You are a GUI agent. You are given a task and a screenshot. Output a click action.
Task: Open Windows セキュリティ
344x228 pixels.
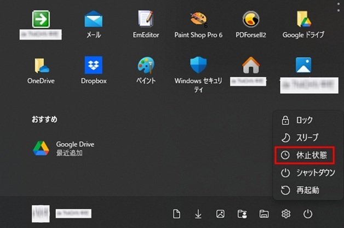pyautogui.click(x=198, y=75)
